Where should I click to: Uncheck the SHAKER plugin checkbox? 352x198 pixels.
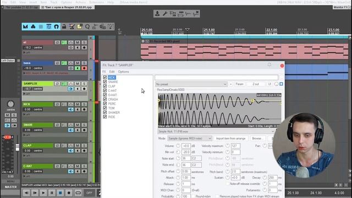point(105,112)
